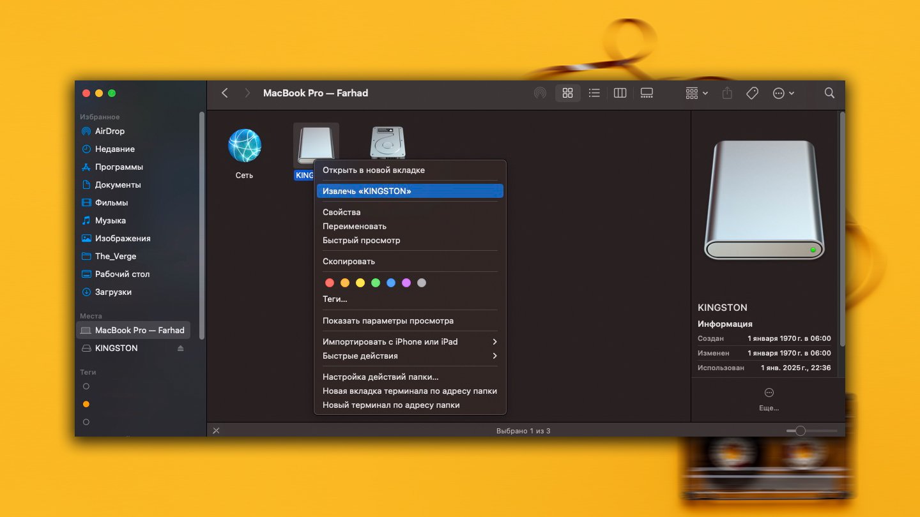Click the Search magnifier icon
Screen dimensions: 920x517
point(829,93)
